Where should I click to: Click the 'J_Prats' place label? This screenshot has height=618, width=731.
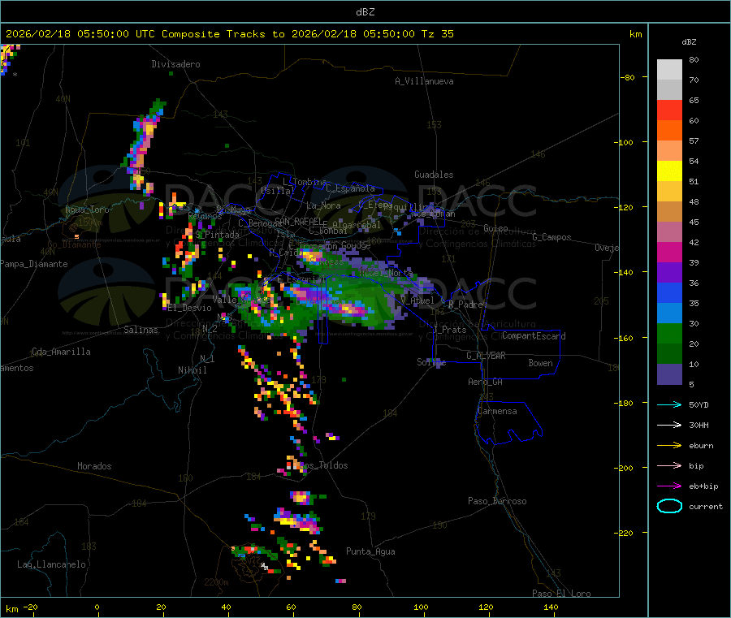tap(449, 329)
